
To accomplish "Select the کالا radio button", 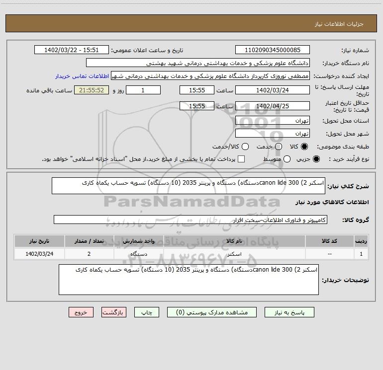I will click(x=304, y=147).
